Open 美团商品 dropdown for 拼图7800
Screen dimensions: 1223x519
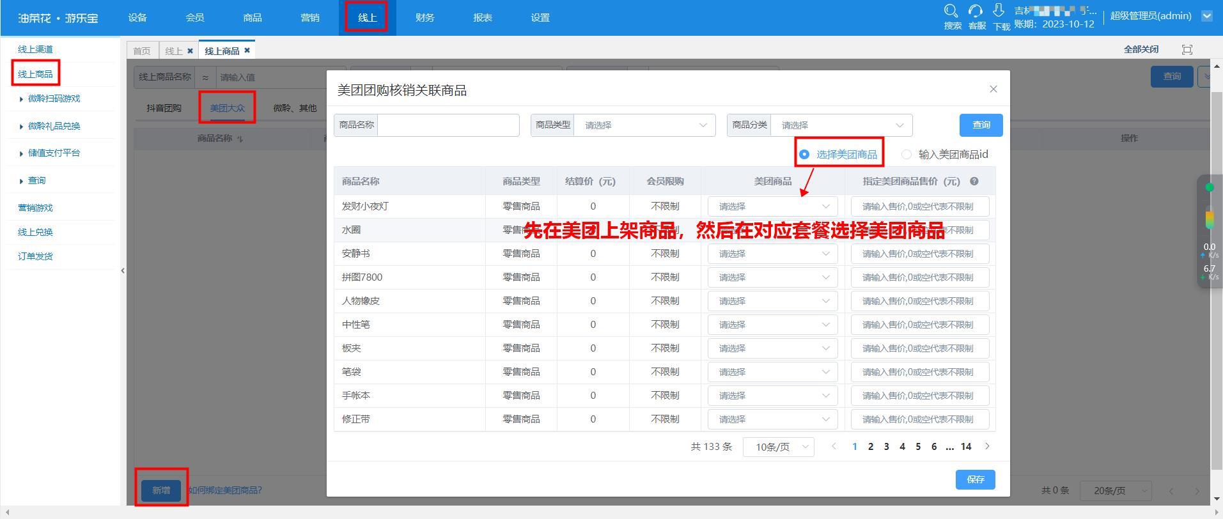click(x=772, y=277)
